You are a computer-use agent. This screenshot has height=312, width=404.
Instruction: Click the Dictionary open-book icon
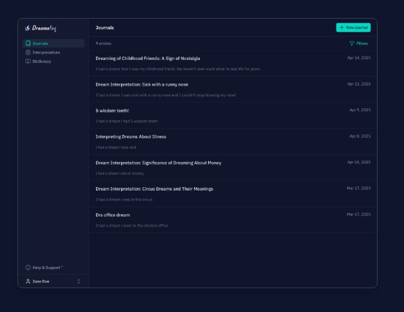[x=28, y=62]
